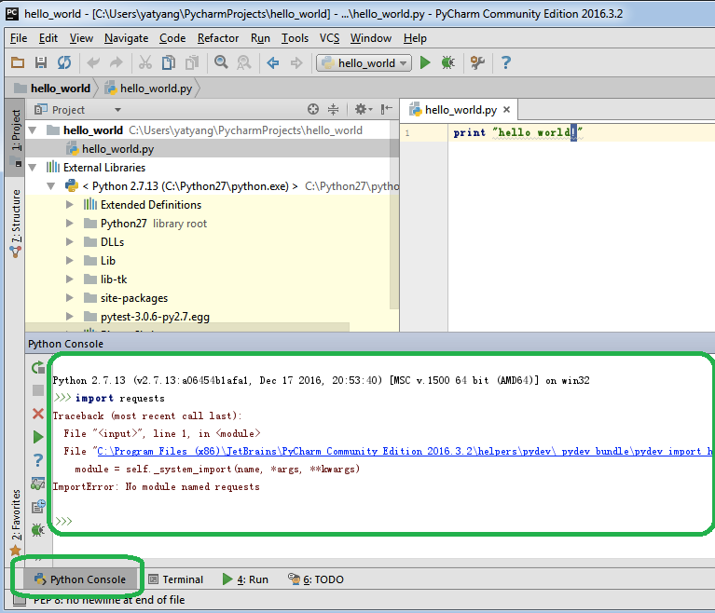This screenshot has width=715, height=613.
Task: Open the pydev import hook file link
Action: tap(405, 451)
